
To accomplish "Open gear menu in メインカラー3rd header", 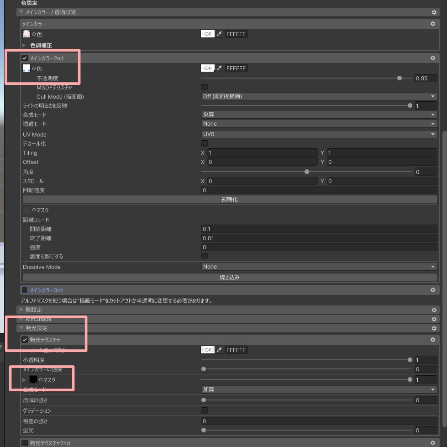I will coord(433,290).
